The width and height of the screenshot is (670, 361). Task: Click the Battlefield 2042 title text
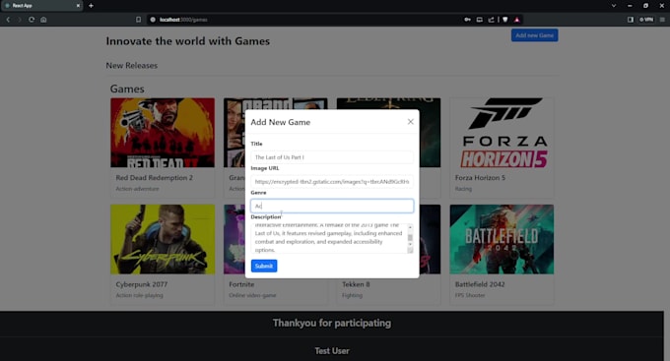coord(480,284)
